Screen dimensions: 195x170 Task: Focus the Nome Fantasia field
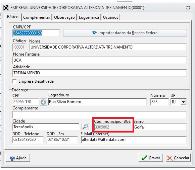[x=99, y=60]
